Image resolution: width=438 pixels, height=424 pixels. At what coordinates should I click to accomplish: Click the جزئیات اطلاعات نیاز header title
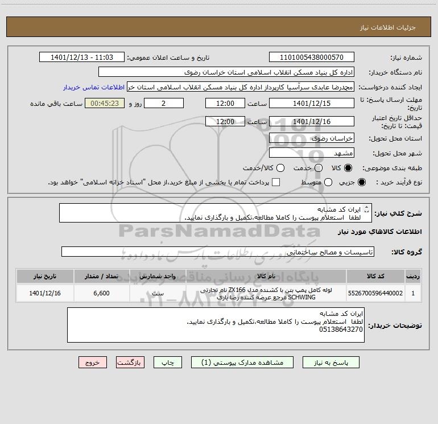(x=387, y=27)
